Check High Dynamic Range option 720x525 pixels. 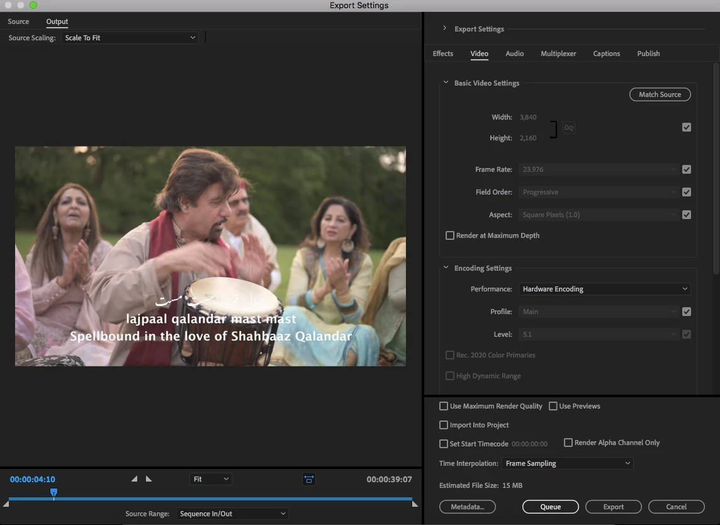(x=450, y=376)
